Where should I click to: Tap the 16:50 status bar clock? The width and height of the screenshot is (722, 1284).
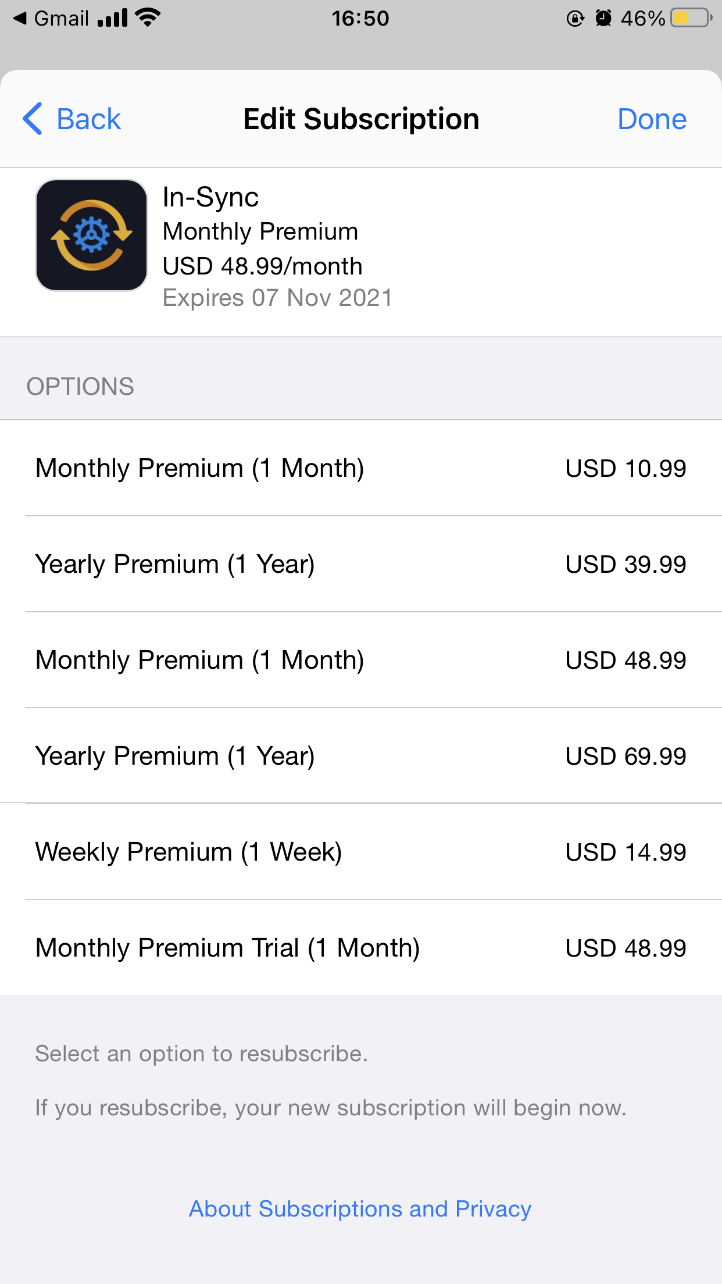click(x=360, y=19)
